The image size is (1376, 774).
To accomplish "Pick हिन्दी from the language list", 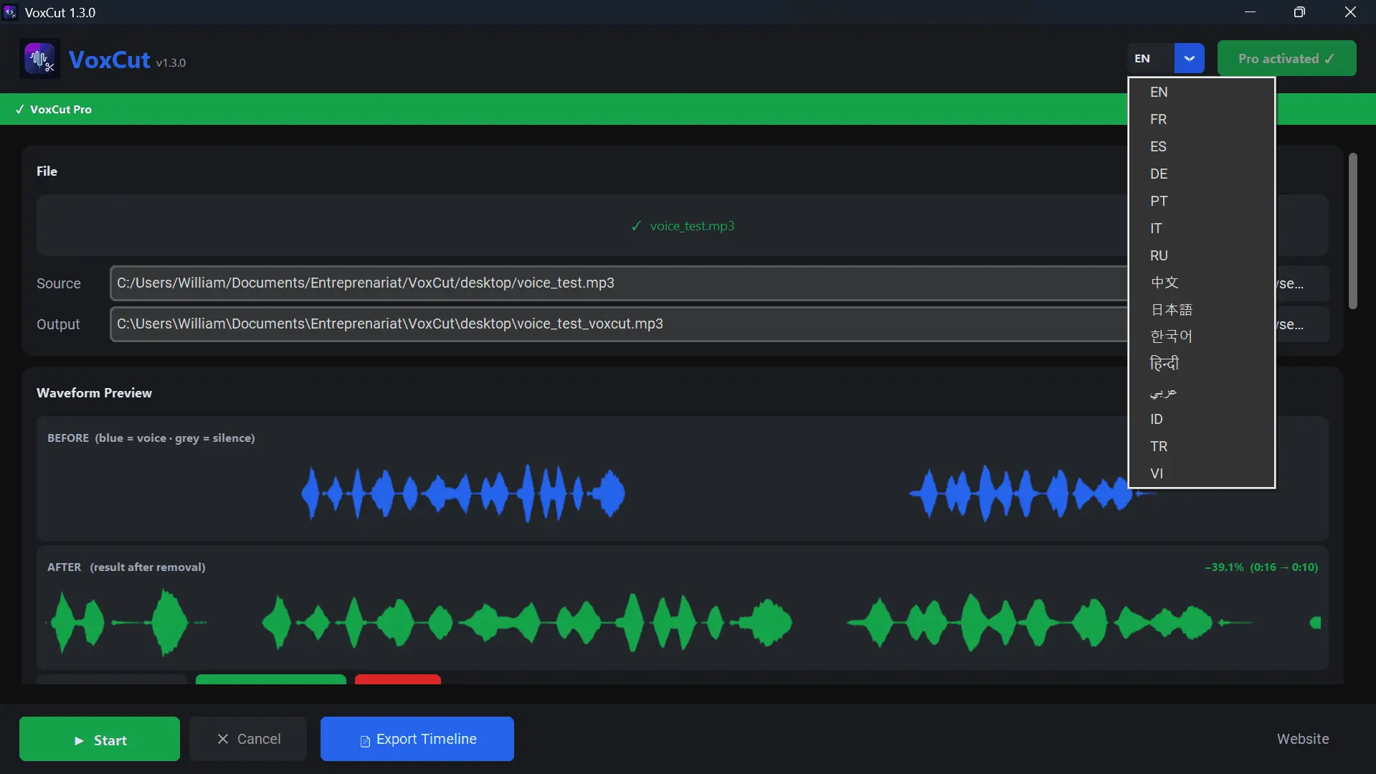I will point(1201,364).
